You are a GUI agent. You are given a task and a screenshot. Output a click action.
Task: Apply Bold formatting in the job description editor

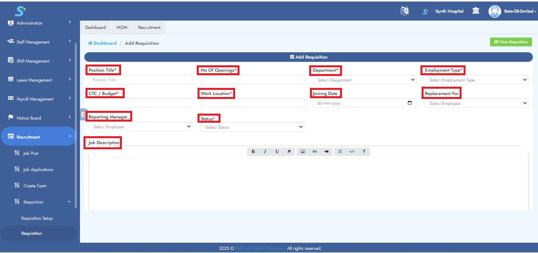coord(253,152)
